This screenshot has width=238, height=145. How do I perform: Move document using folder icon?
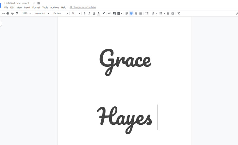[39, 3]
